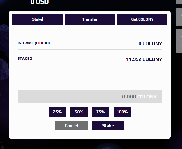Click the COLONY amount input field
The height and width of the screenshot is (149, 182).
[90, 97]
